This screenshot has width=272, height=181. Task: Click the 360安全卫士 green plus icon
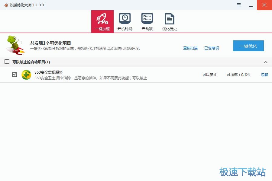(x=26, y=75)
